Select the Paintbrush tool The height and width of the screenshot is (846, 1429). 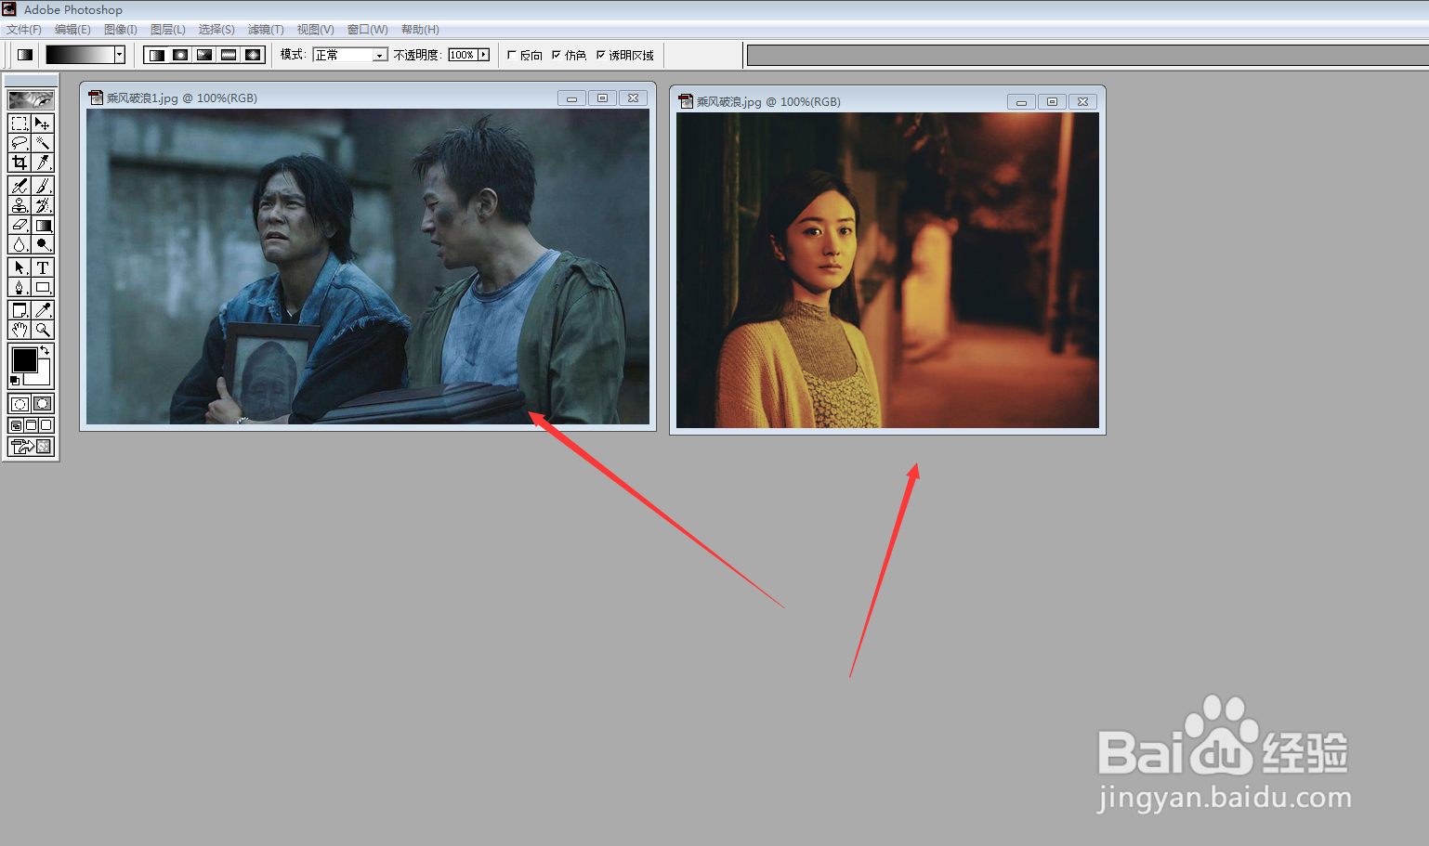pyautogui.click(x=43, y=186)
